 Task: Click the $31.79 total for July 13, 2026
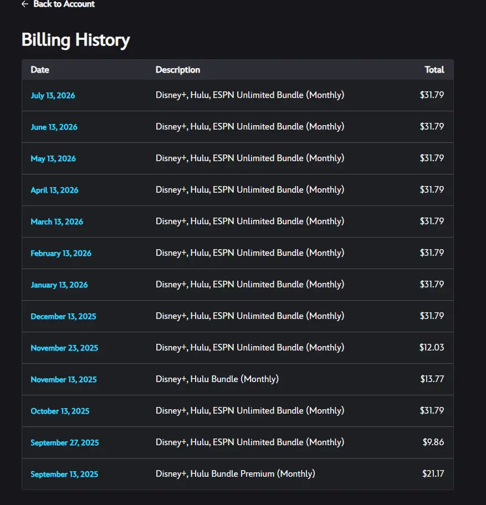pos(432,95)
